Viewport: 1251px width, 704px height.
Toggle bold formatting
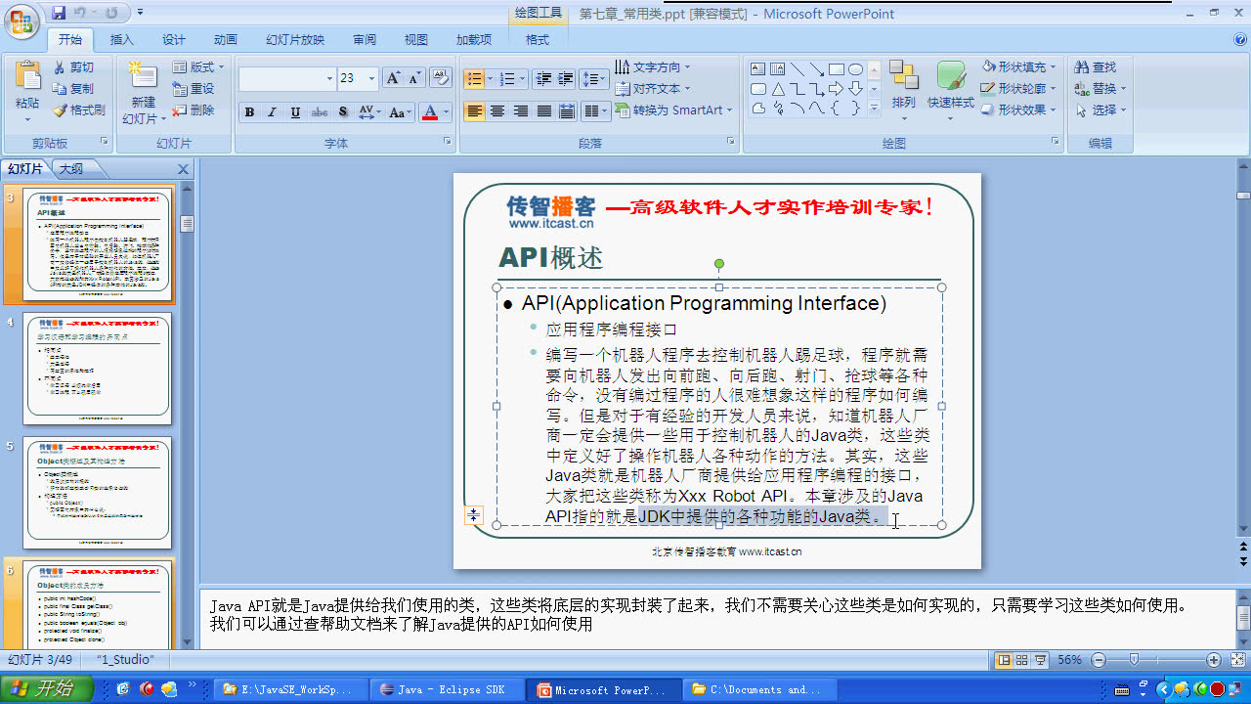(249, 112)
